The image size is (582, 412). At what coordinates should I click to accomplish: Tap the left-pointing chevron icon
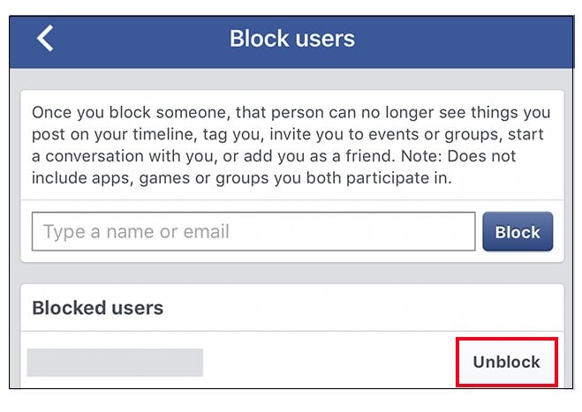(x=45, y=38)
